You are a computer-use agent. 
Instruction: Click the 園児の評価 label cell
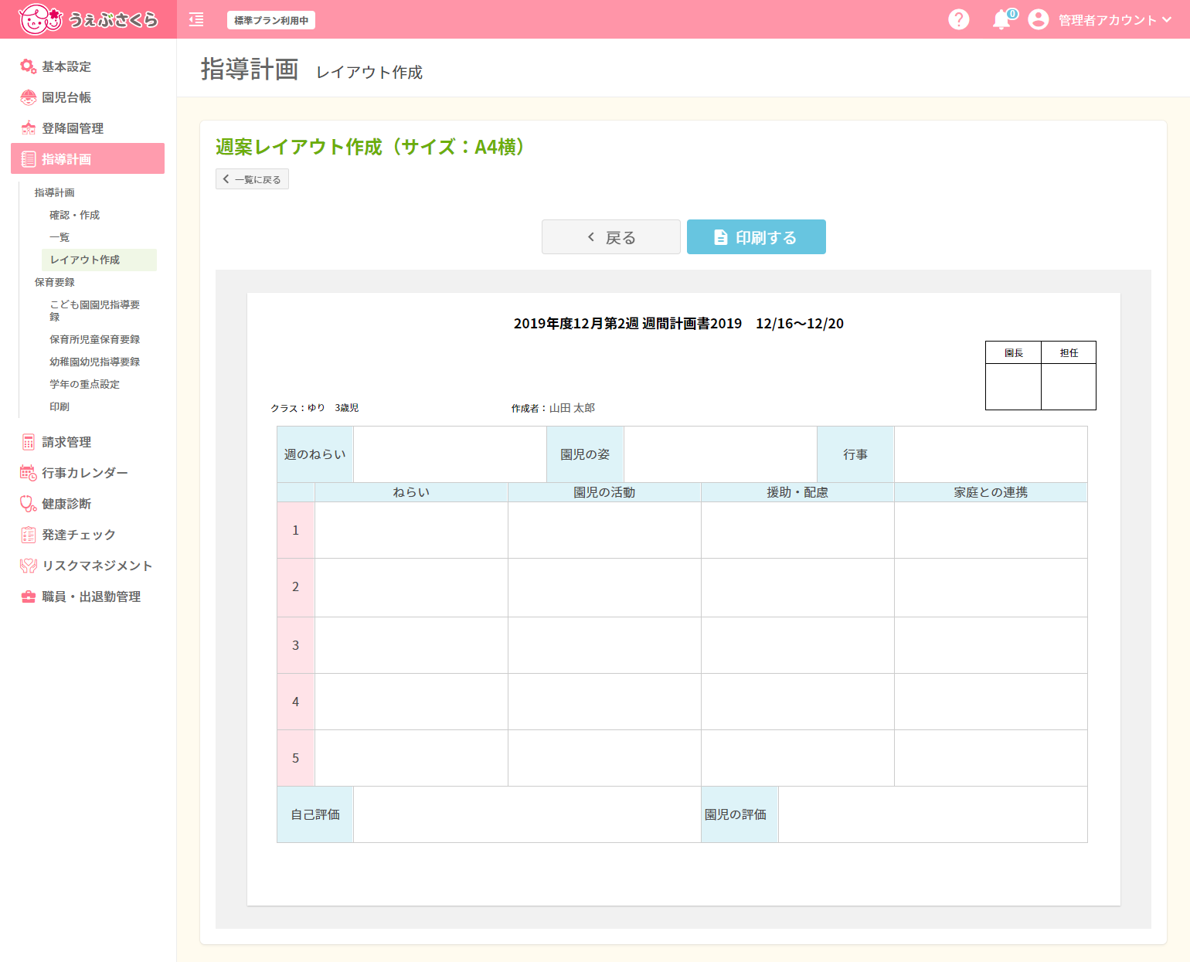point(739,814)
